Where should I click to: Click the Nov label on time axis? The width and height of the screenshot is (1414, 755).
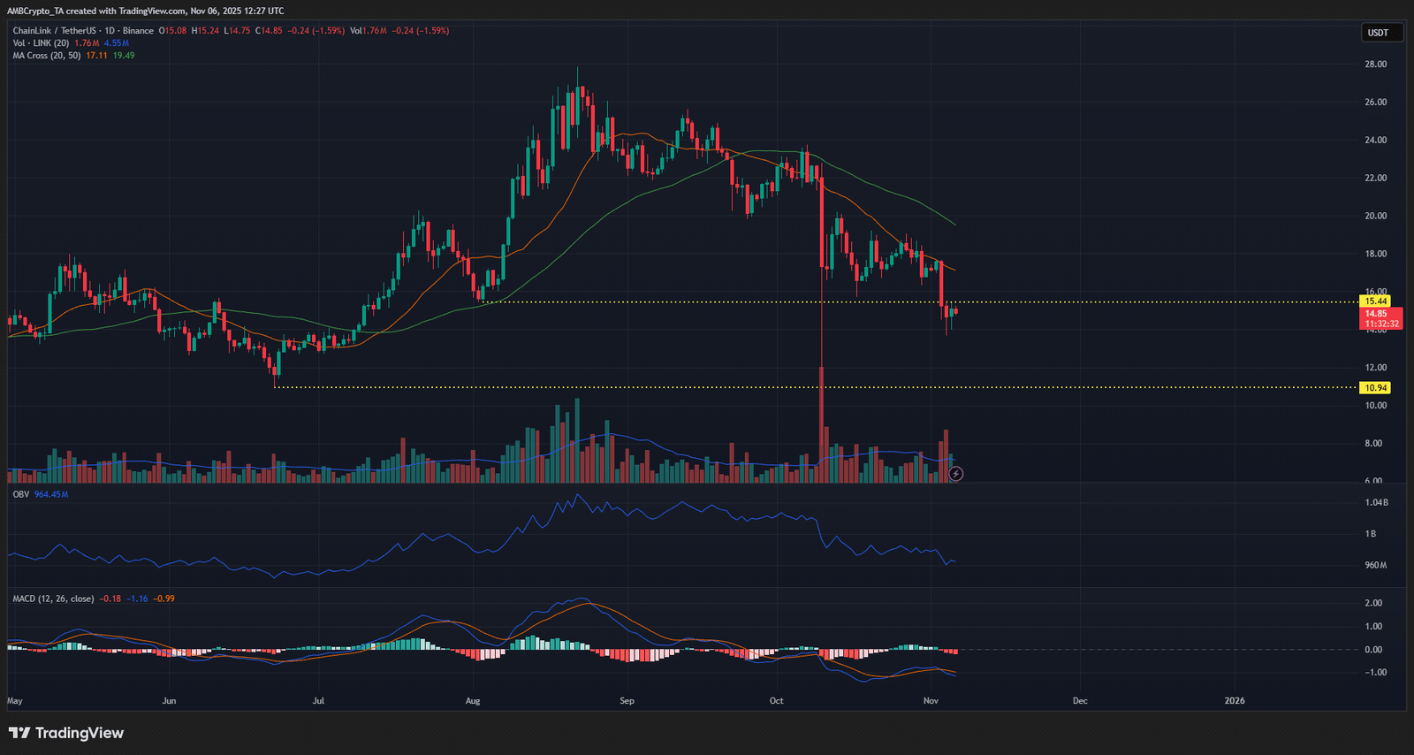(931, 701)
